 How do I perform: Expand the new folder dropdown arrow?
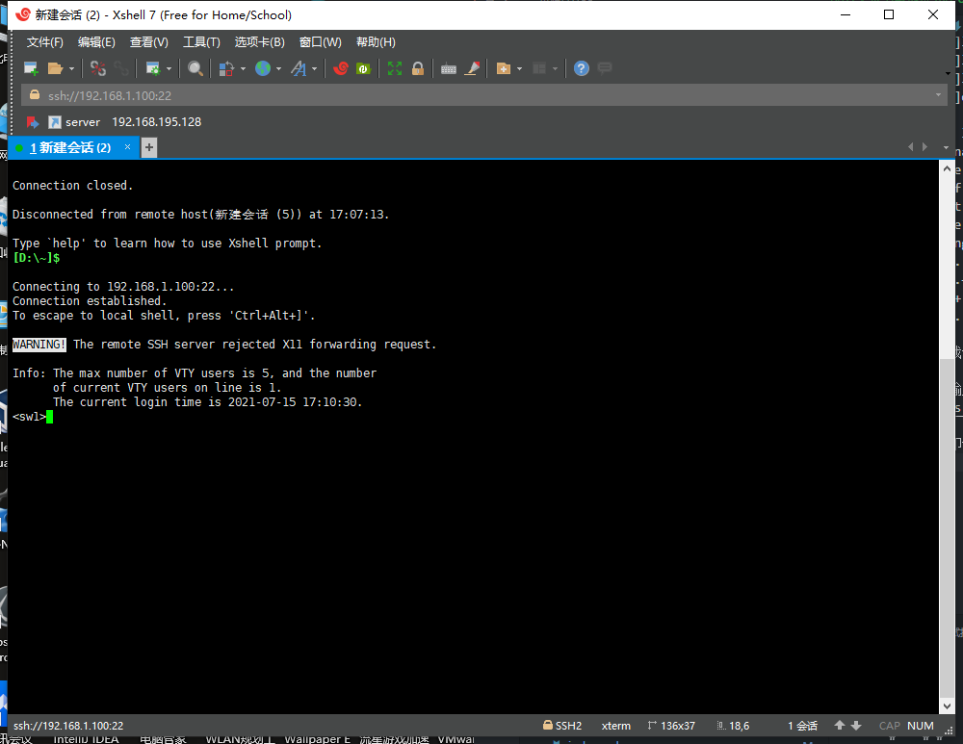point(519,68)
